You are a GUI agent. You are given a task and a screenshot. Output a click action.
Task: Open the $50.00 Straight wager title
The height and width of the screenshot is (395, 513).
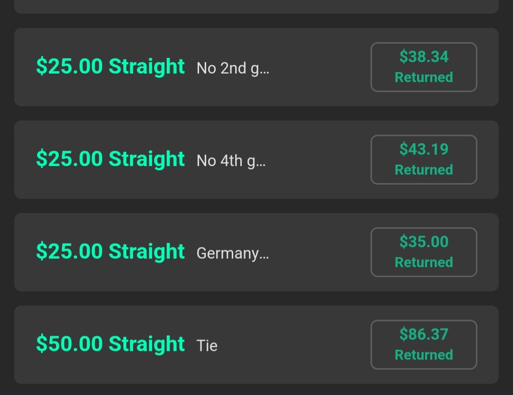tap(110, 344)
